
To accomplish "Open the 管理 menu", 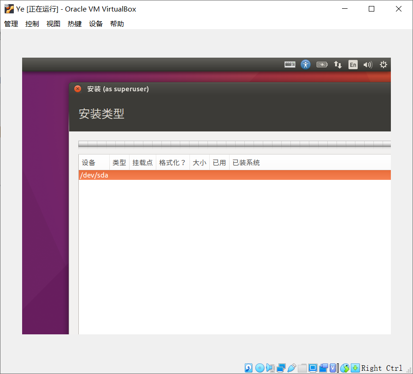I will [x=11, y=24].
